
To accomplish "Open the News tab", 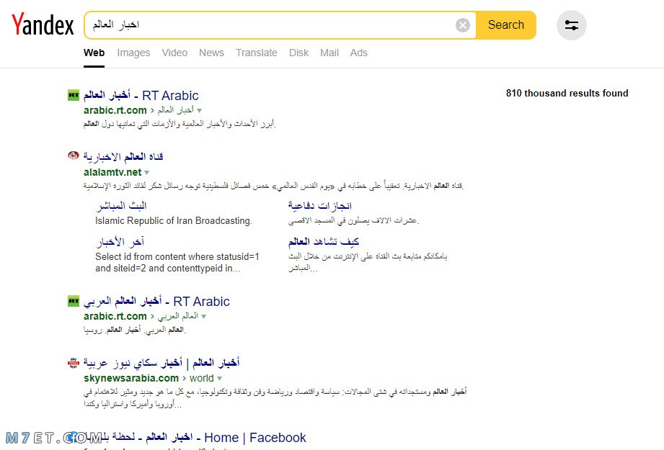I will click(211, 53).
